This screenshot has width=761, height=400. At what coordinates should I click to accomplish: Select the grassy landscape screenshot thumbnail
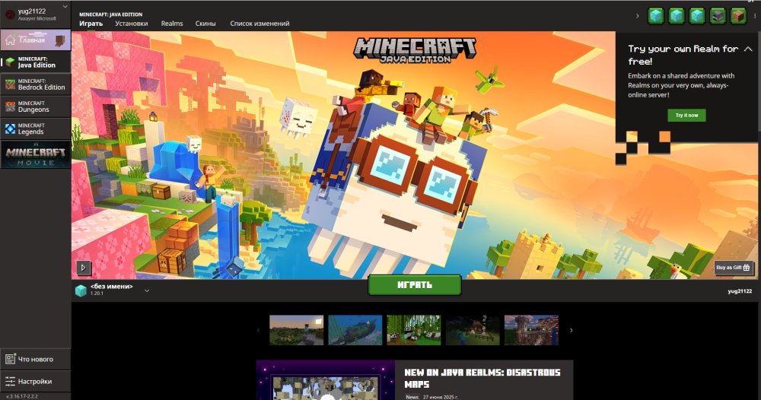pyautogui.click(x=297, y=330)
